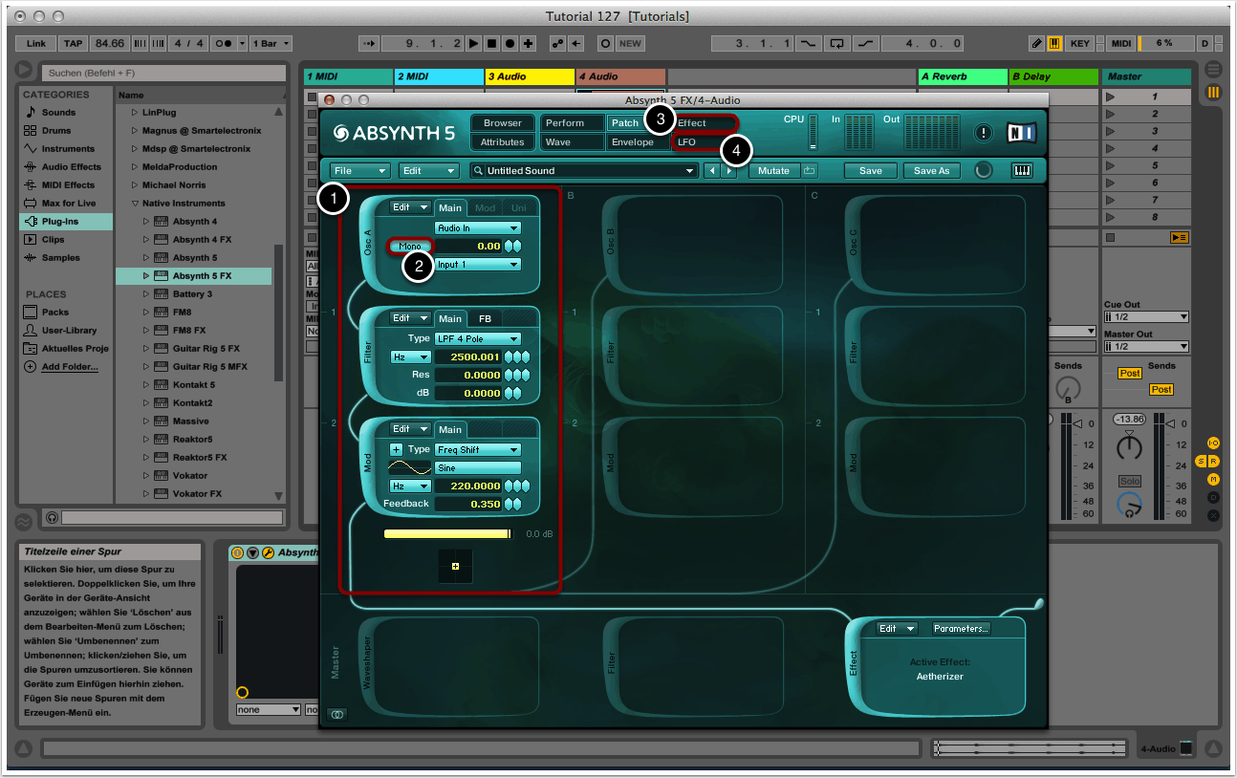This screenshot has height=778, width=1237.
Task: Click the wrench icon on device title
Action: coord(268,552)
